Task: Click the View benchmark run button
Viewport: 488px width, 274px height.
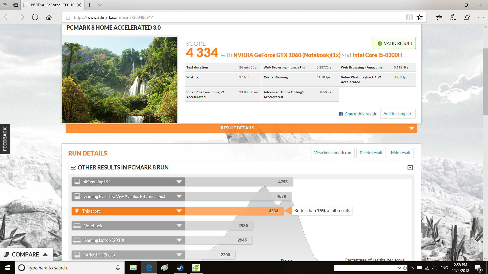Action: (x=332, y=153)
